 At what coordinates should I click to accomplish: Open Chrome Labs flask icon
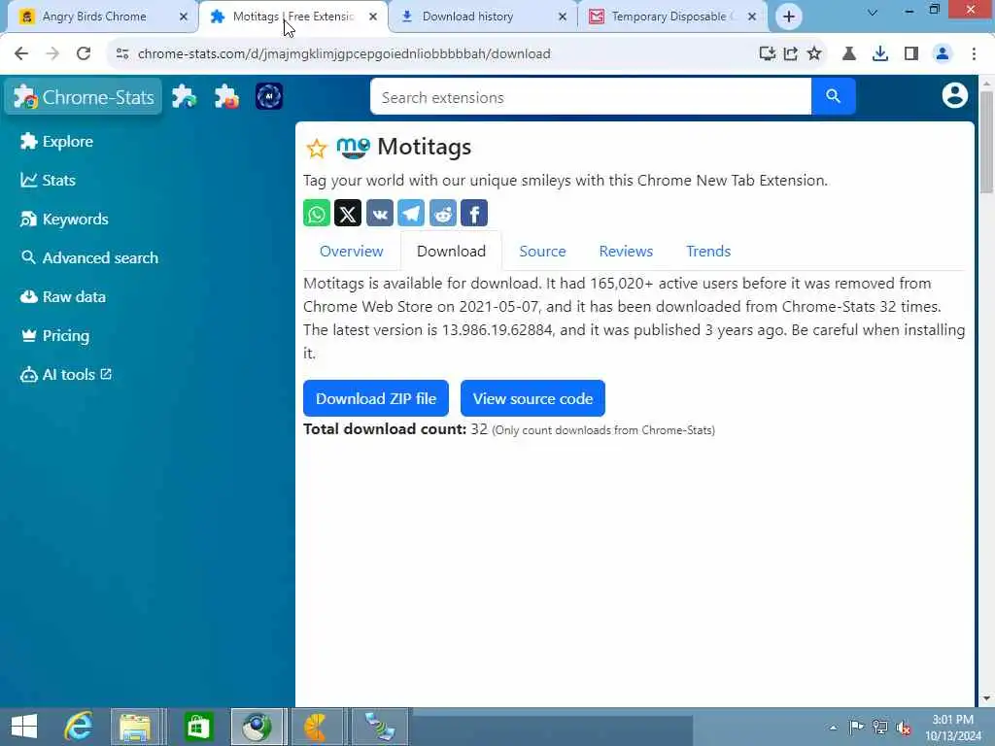tap(849, 54)
